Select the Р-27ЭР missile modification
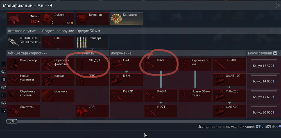Viewport: 281px width, 138px height. (x=126, y=95)
